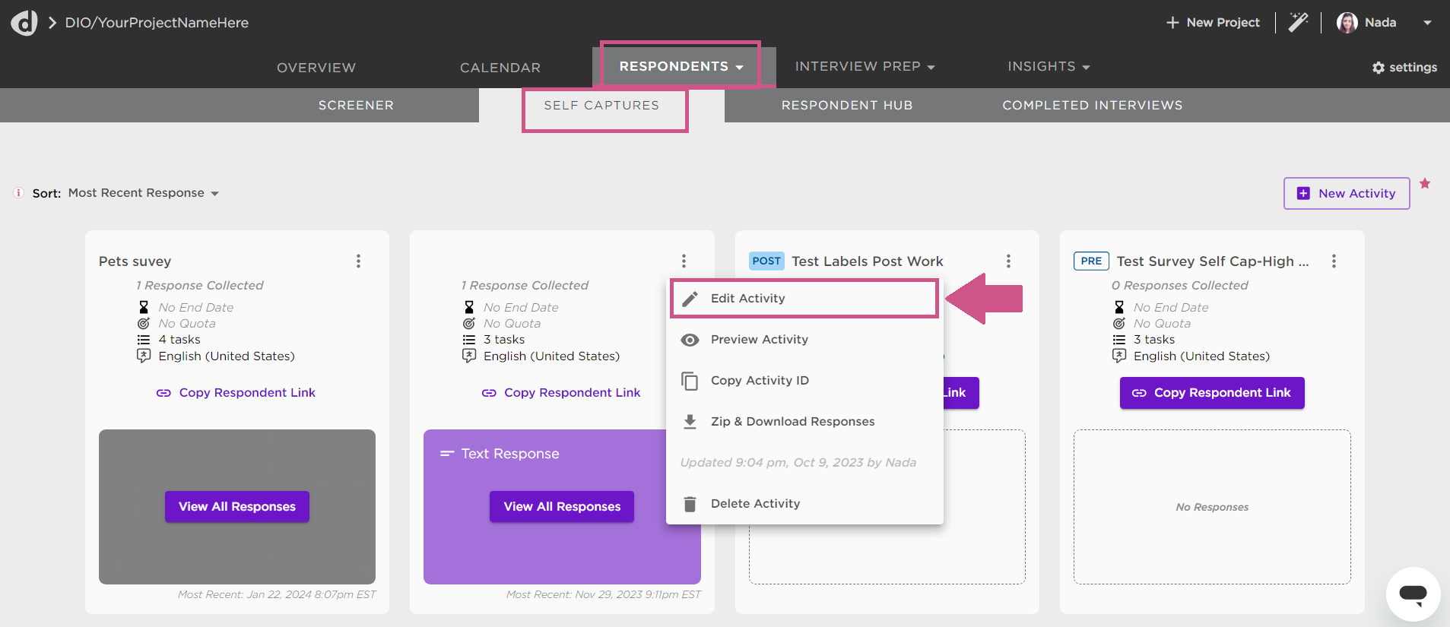Choose Preview Activity from the menu
This screenshot has width=1450, height=627.
(x=804, y=340)
